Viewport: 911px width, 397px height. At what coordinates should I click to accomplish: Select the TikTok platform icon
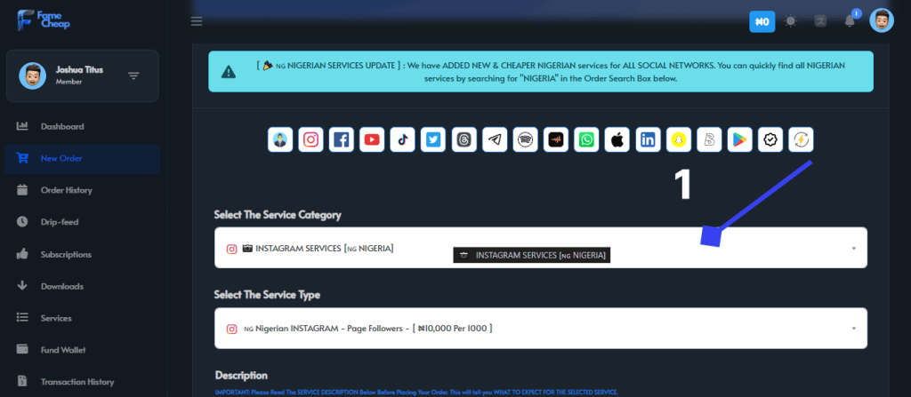(403, 139)
